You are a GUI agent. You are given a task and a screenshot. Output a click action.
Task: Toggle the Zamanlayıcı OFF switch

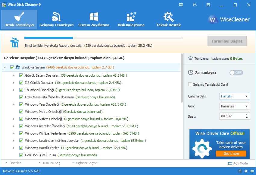[236, 73]
